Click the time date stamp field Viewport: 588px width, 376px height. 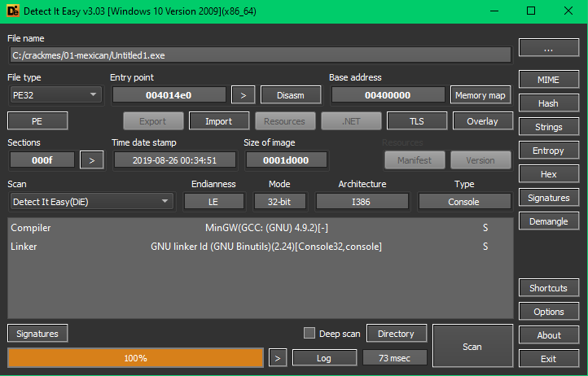[x=175, y=160]
